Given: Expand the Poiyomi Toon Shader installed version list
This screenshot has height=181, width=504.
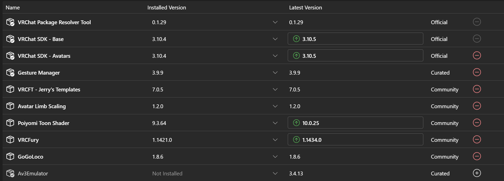Looking at the screenshot, I should 275,123.
